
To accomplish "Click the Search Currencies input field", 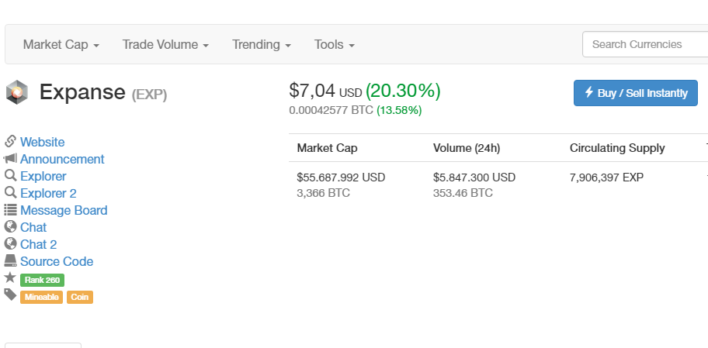I will 644,44.
